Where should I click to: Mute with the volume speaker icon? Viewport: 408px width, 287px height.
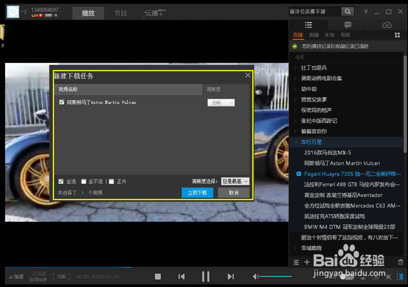click(x=255, y=276)
